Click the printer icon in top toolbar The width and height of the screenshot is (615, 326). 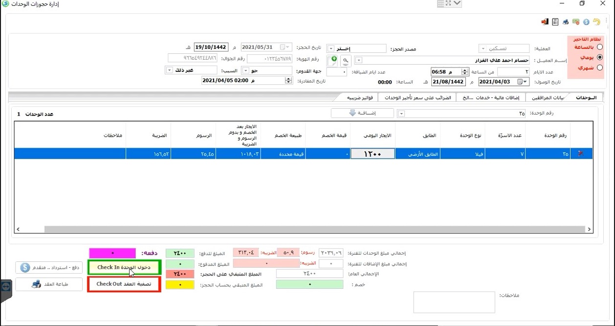566,22
